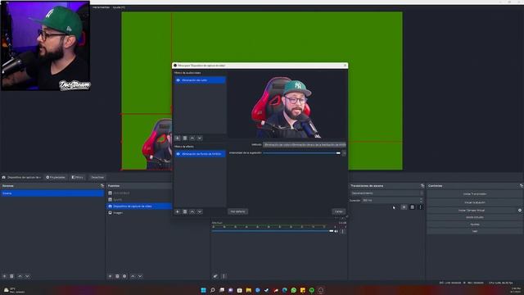
Task: Move effect filter down in list
Action: coord(200,211)
